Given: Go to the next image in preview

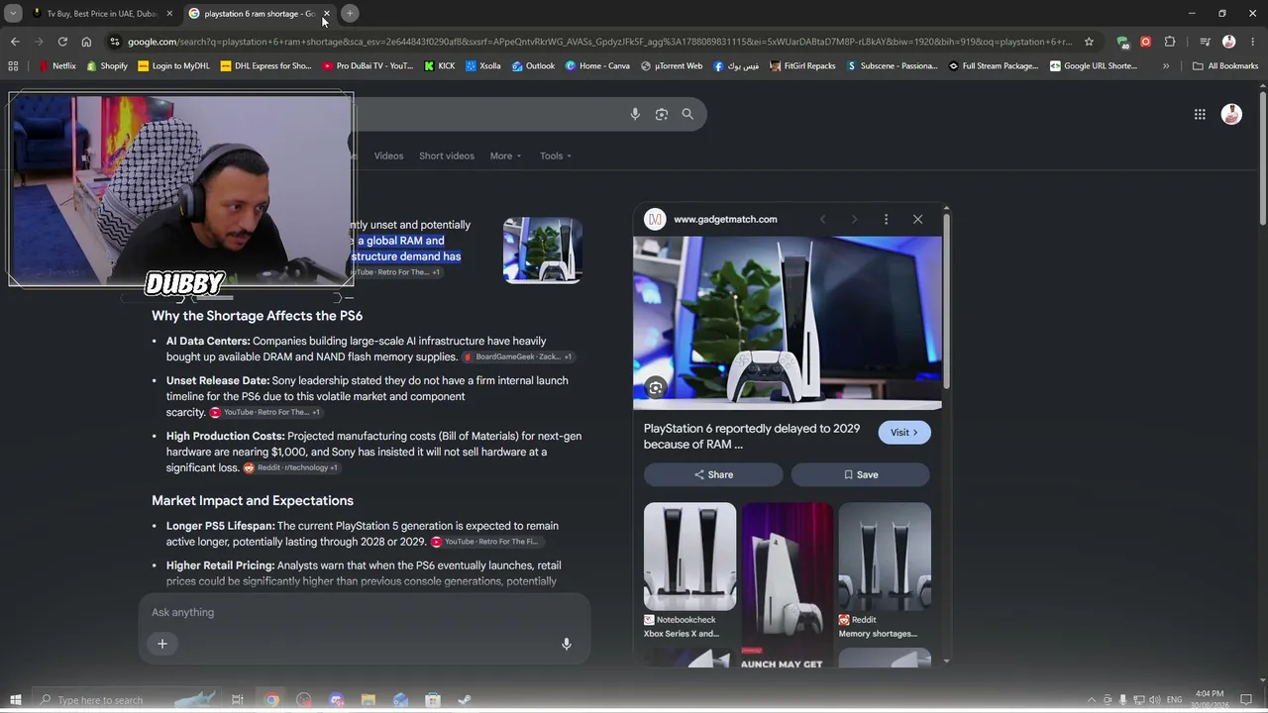Looking at the screenshot, I should [854, 219].
